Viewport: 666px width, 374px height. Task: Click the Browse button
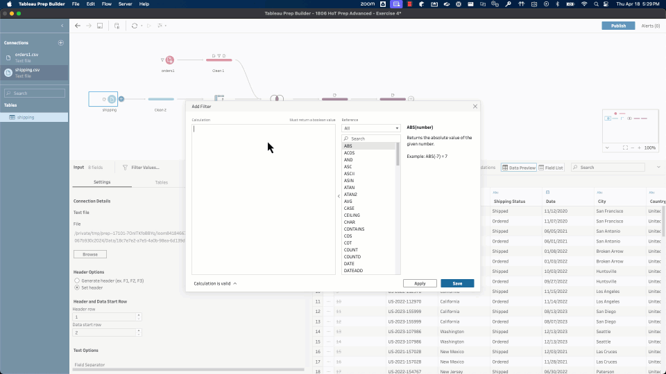point(90,254)
